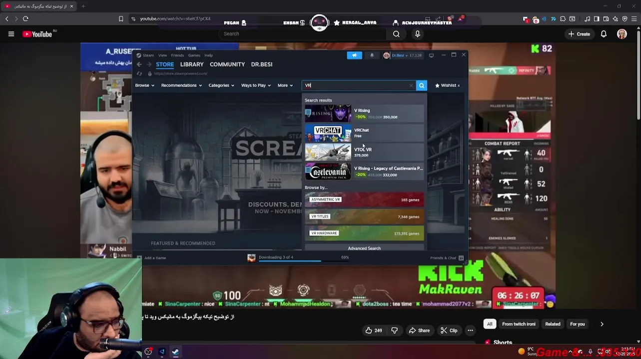Click the YouTube search magnifier button

tap(396, 34)
